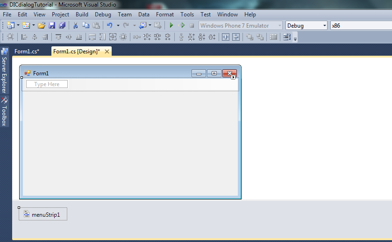Click the Align Middles layout icon
This screenshot has height=242, width=392.
69,37
